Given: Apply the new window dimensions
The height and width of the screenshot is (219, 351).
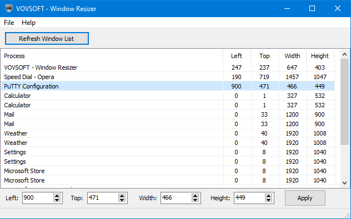Looking at the screenshot, I should pos(305,198).
